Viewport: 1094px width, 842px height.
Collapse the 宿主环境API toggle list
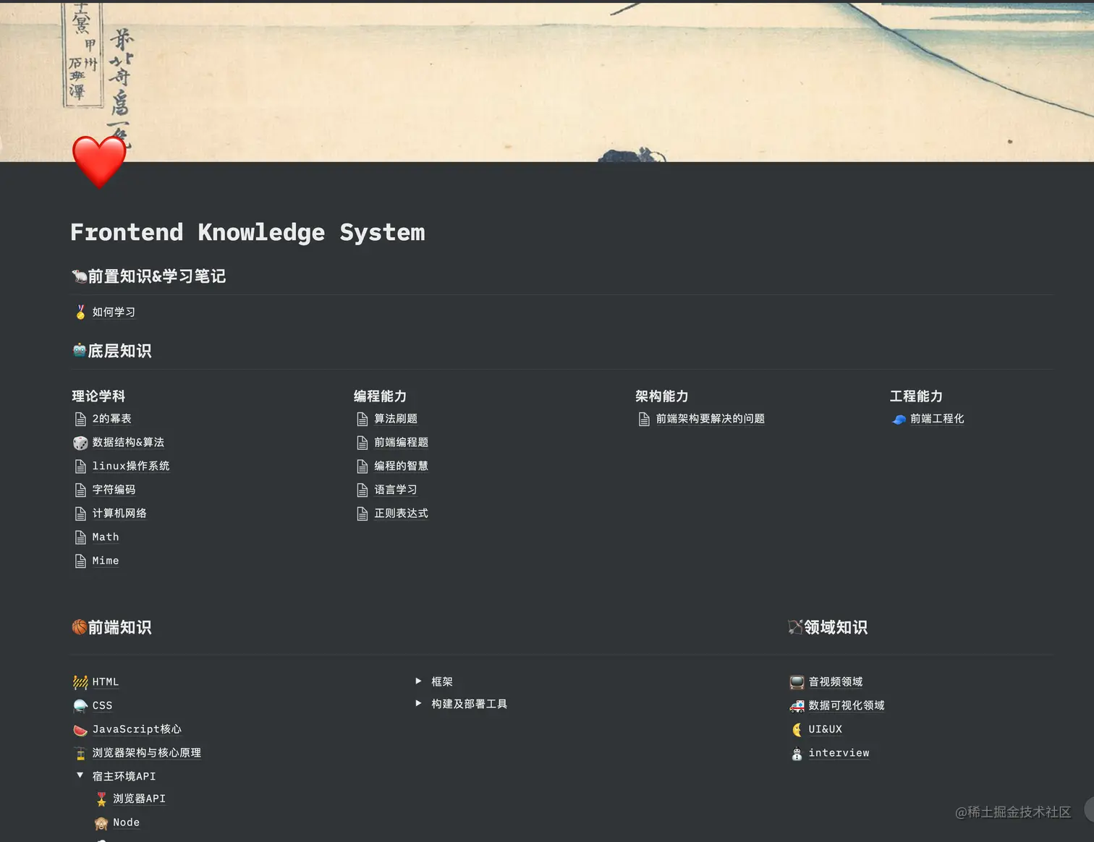[x=80, y=775]
